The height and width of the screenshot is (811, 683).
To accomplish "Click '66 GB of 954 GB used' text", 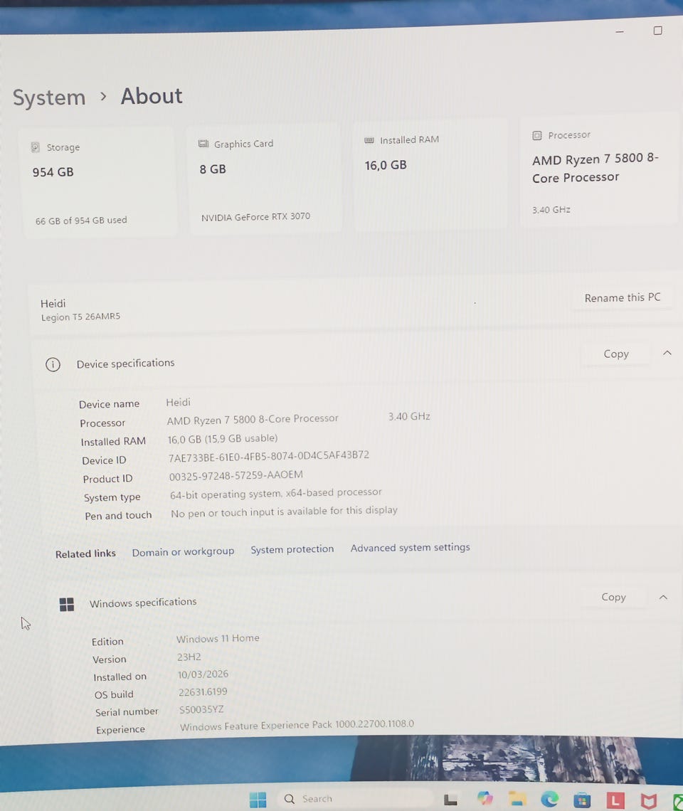I will click(81, 221).
